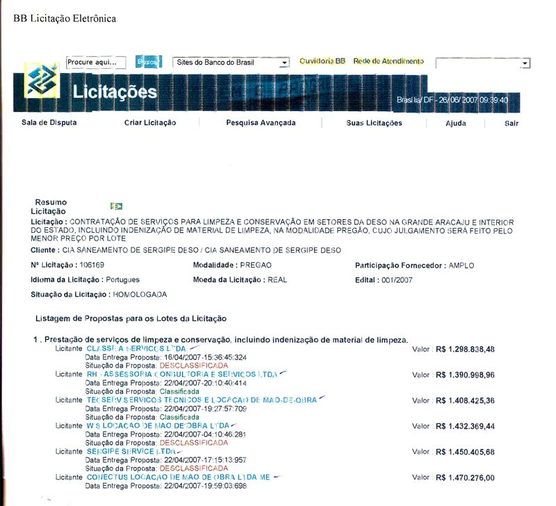Click the Licitações banner title
Image resolution: width=556 pixels, height=506 pixels.
[x=115, y=92]
